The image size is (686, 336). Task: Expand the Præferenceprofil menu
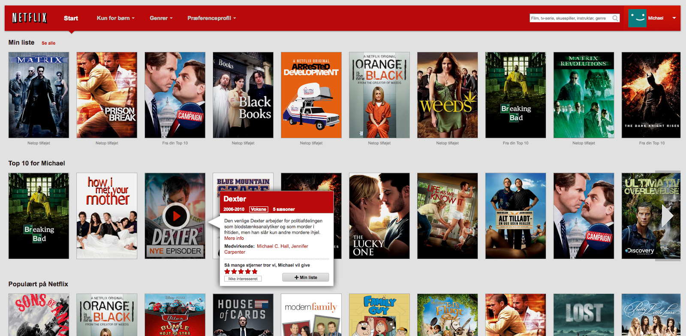pyautogui.click(x=212, y=18)
